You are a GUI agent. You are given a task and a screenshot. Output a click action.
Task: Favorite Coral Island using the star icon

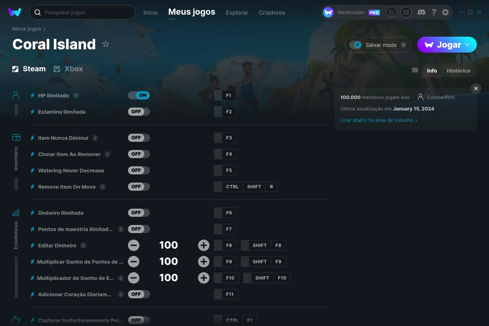(x=106, y=44)
